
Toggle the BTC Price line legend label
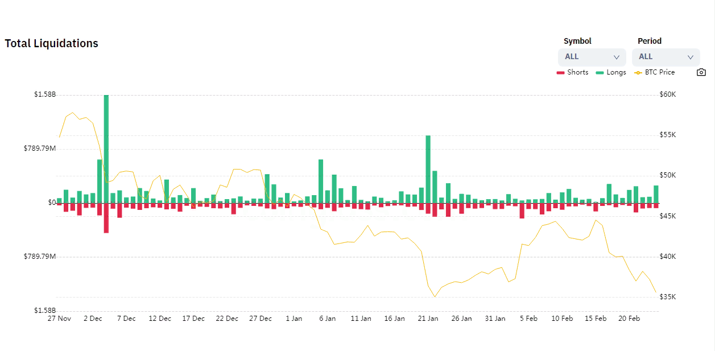pos(660,72)
